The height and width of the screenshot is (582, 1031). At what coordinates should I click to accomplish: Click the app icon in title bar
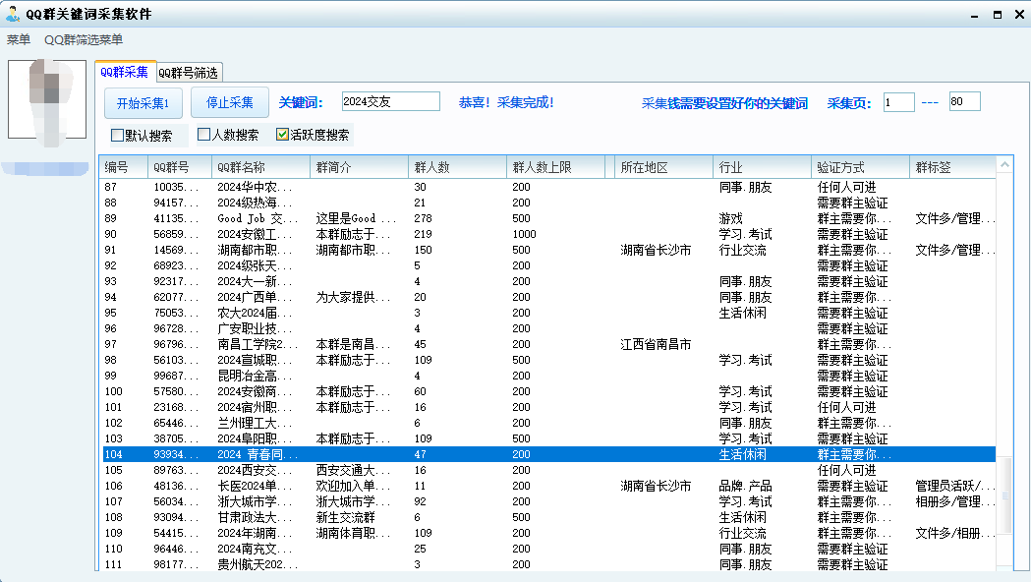(12, 13)
